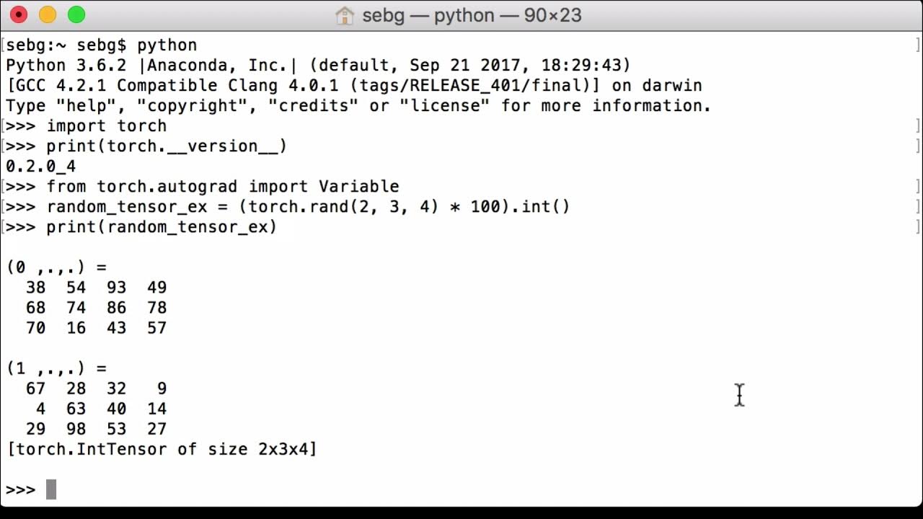The height and width of the screenshot is (519, 923).
Task: Place cursor at the '>>>' prompt cursor block
Action: click(x=51, y=489)
